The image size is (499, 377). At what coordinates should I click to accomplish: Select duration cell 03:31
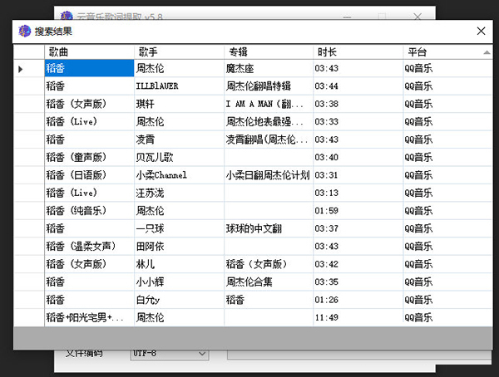pyautogui.click(x=358, y=175)
